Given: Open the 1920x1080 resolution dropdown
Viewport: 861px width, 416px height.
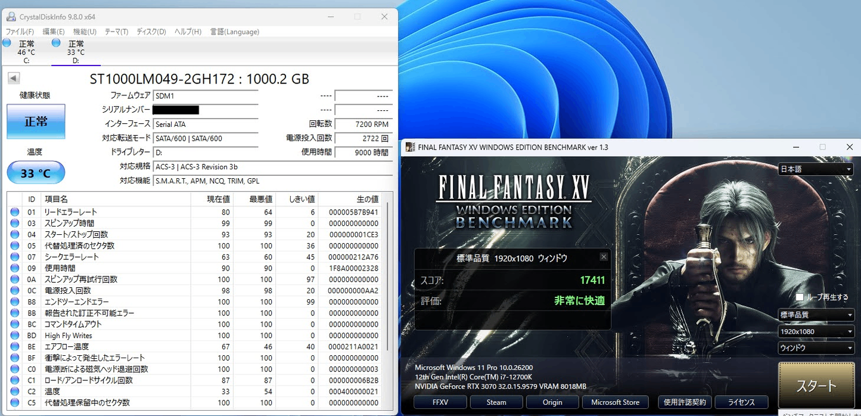Looking at the screenshot, I should tap(816, 331).
